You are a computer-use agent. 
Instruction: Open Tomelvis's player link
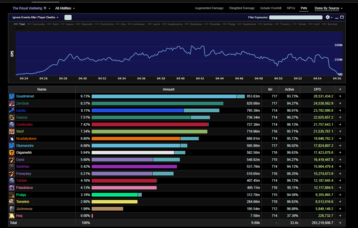click(x=23, y=202)
